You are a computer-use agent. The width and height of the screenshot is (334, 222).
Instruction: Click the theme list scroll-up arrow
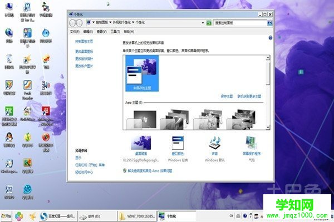(268, 58)
